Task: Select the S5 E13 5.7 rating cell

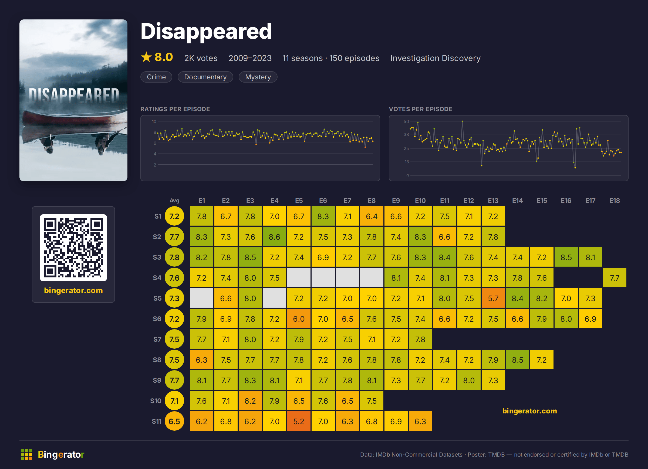Action: coord(493,298)
